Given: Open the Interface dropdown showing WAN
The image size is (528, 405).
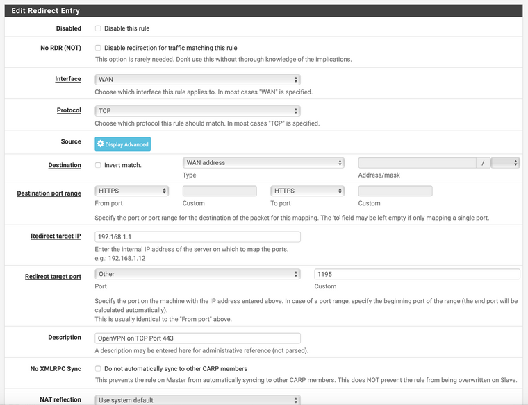Looking at the screenshot, I should (x=198, y=80).
